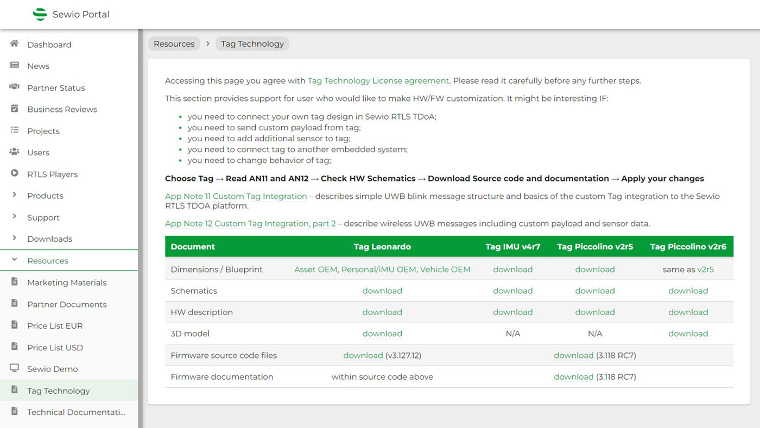Viewport: 760px width, 428px height.
Task: Download Tag Leonardo firmware source code v3.127.12
Action: point(363,355)
